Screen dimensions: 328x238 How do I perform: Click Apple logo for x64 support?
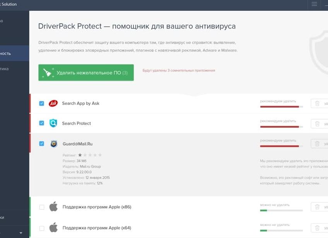tap(53, 227)
